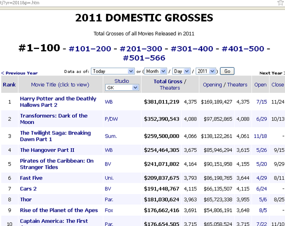The image size is (285, 226).
Task: Click the browser address bar URL
Action: pos(20,3)
